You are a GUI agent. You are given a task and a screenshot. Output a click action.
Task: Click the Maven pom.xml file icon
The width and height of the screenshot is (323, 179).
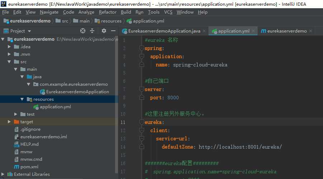point(16,167)
